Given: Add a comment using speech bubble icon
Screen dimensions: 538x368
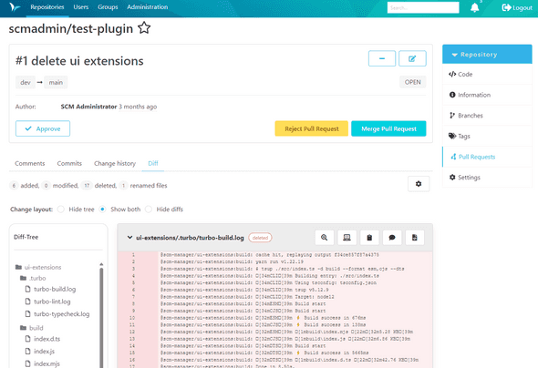Looking at the screenshot, I should tap(392, 238).
